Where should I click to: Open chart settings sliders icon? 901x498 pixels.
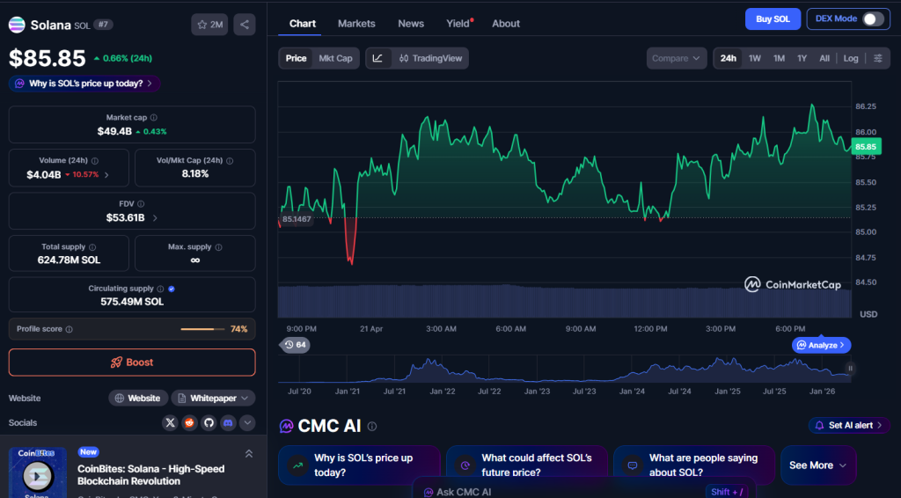click(878, 59)
